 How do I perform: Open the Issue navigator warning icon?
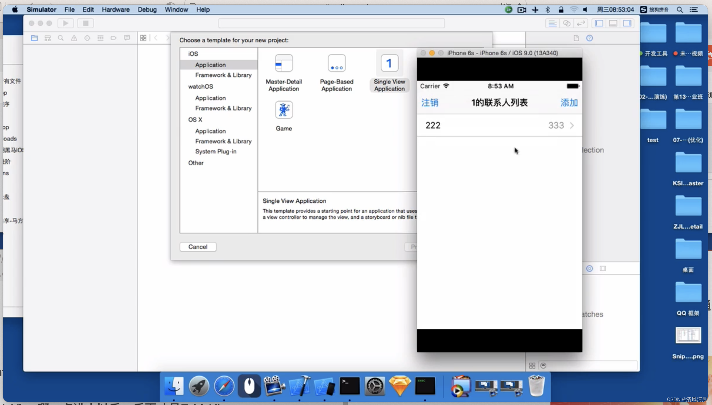click(74, 38)
